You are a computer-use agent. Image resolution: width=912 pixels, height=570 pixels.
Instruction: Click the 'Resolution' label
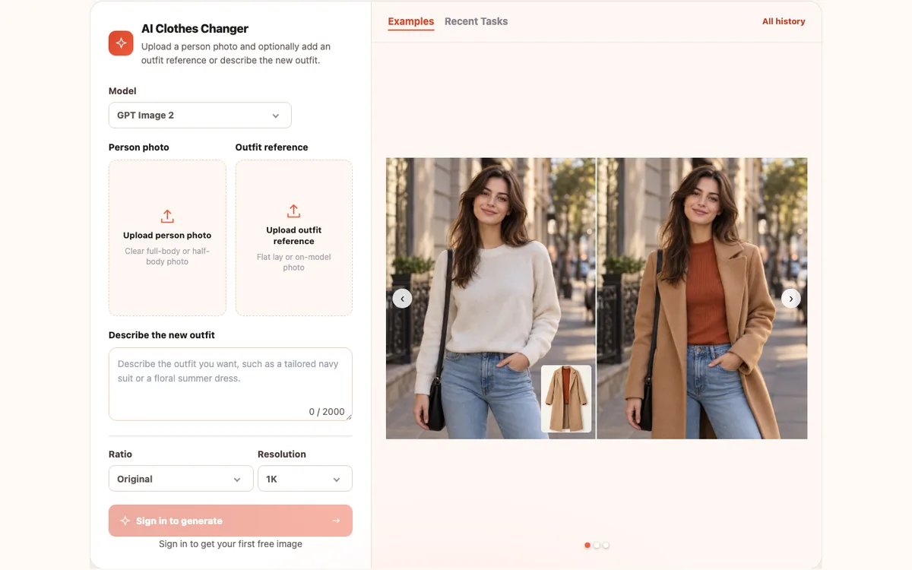coord(282,454)
